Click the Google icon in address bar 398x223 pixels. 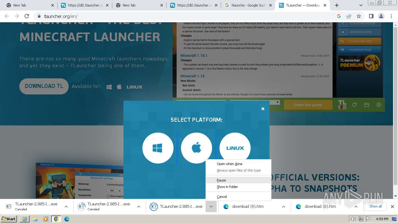(x=339, y=16)
